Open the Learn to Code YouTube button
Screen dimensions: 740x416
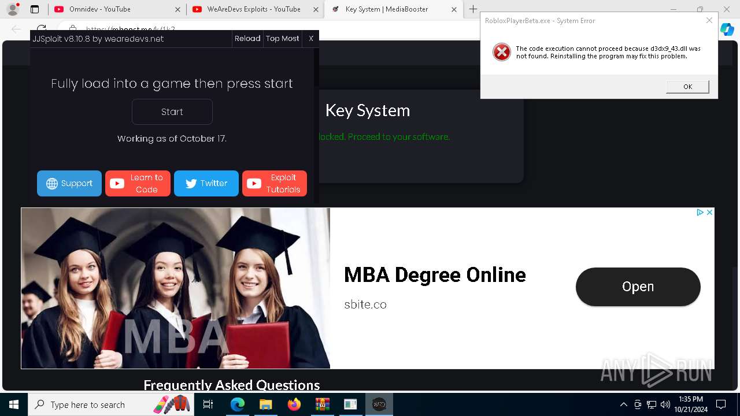click(x=138, y=183)
